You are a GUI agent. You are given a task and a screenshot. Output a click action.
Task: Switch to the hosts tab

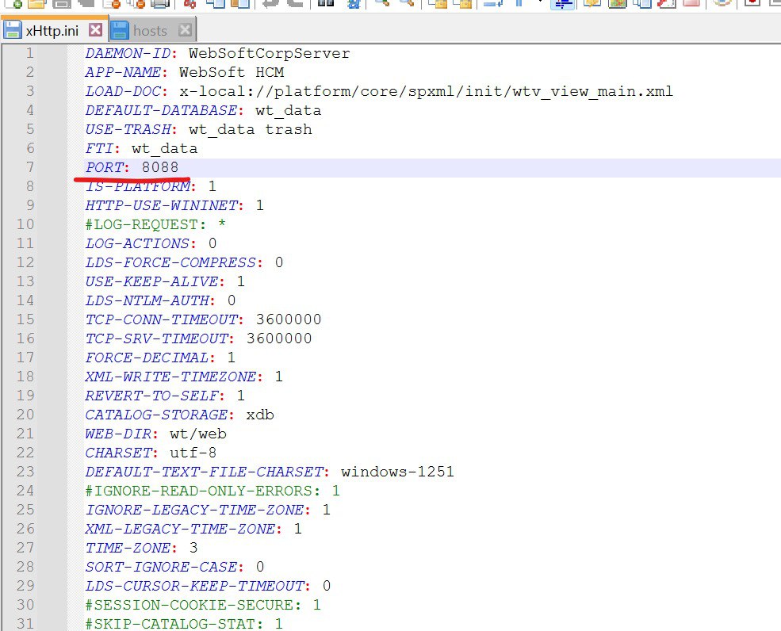click(x=150, y=31)
